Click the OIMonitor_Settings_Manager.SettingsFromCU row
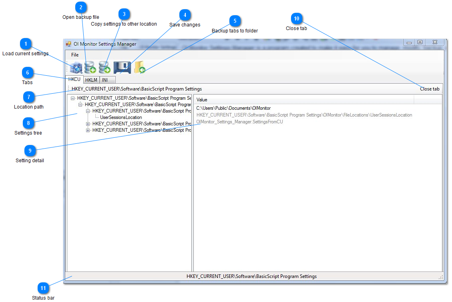452x302 pixels. (x=239, y=122)
